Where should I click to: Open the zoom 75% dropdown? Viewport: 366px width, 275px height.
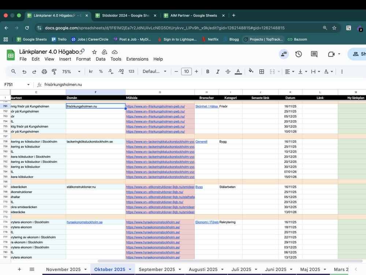click(x=71, y=71)
